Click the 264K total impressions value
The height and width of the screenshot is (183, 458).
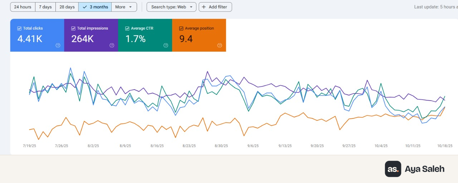click(82, 39)
